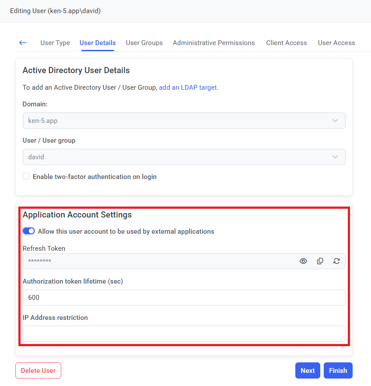Toggle external applications access switch
The width and height of the screenshot is (371, 386).
[29, 231]
